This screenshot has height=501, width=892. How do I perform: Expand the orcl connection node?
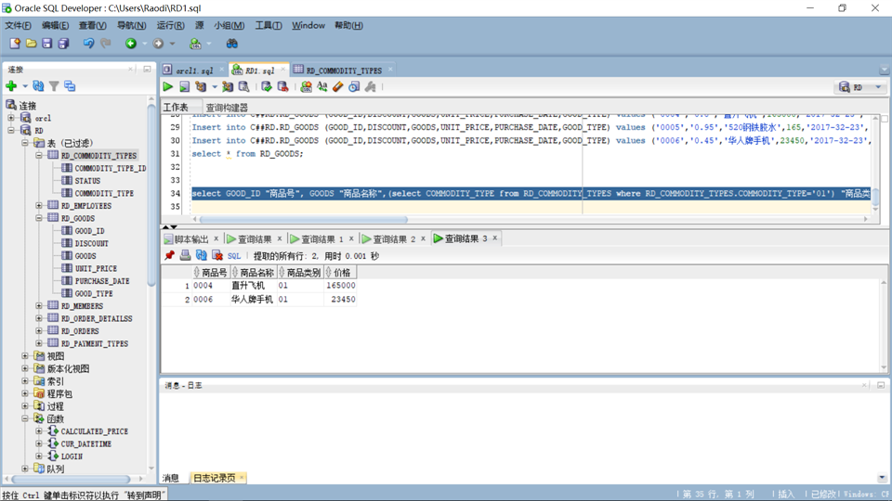(x=11, y=118)
